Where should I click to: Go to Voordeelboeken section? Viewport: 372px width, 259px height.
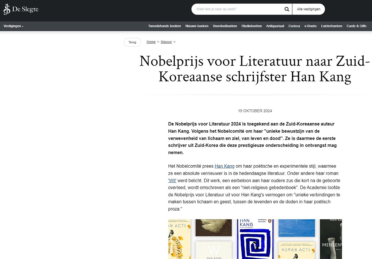pos(225,26)
